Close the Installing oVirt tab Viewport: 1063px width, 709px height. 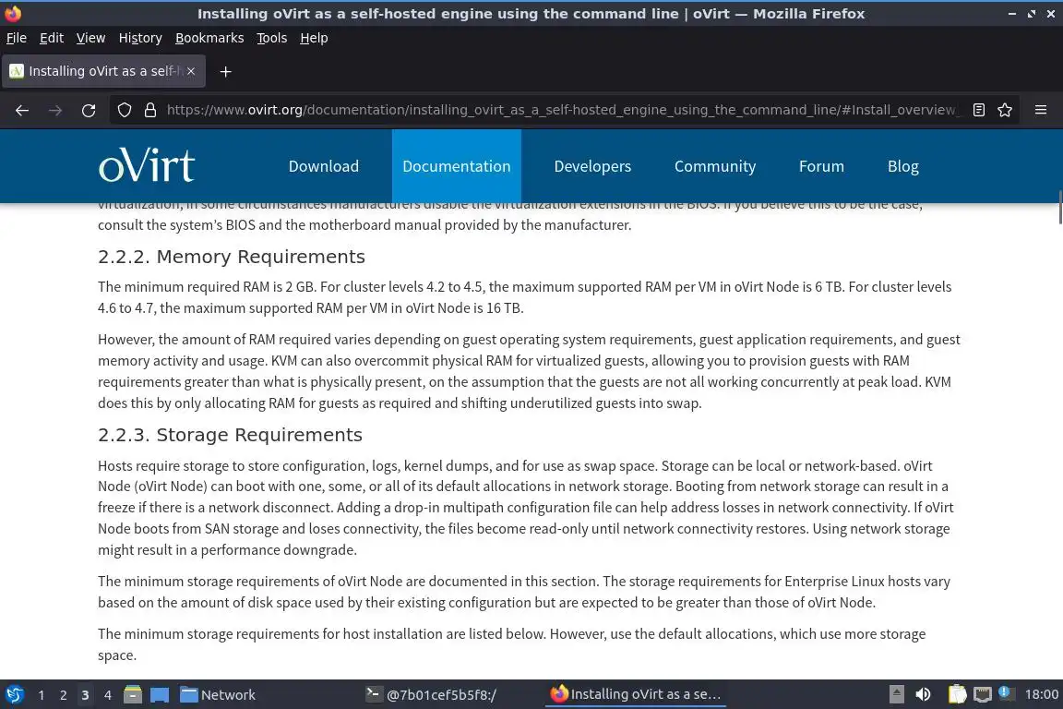(x=191, y=71)
